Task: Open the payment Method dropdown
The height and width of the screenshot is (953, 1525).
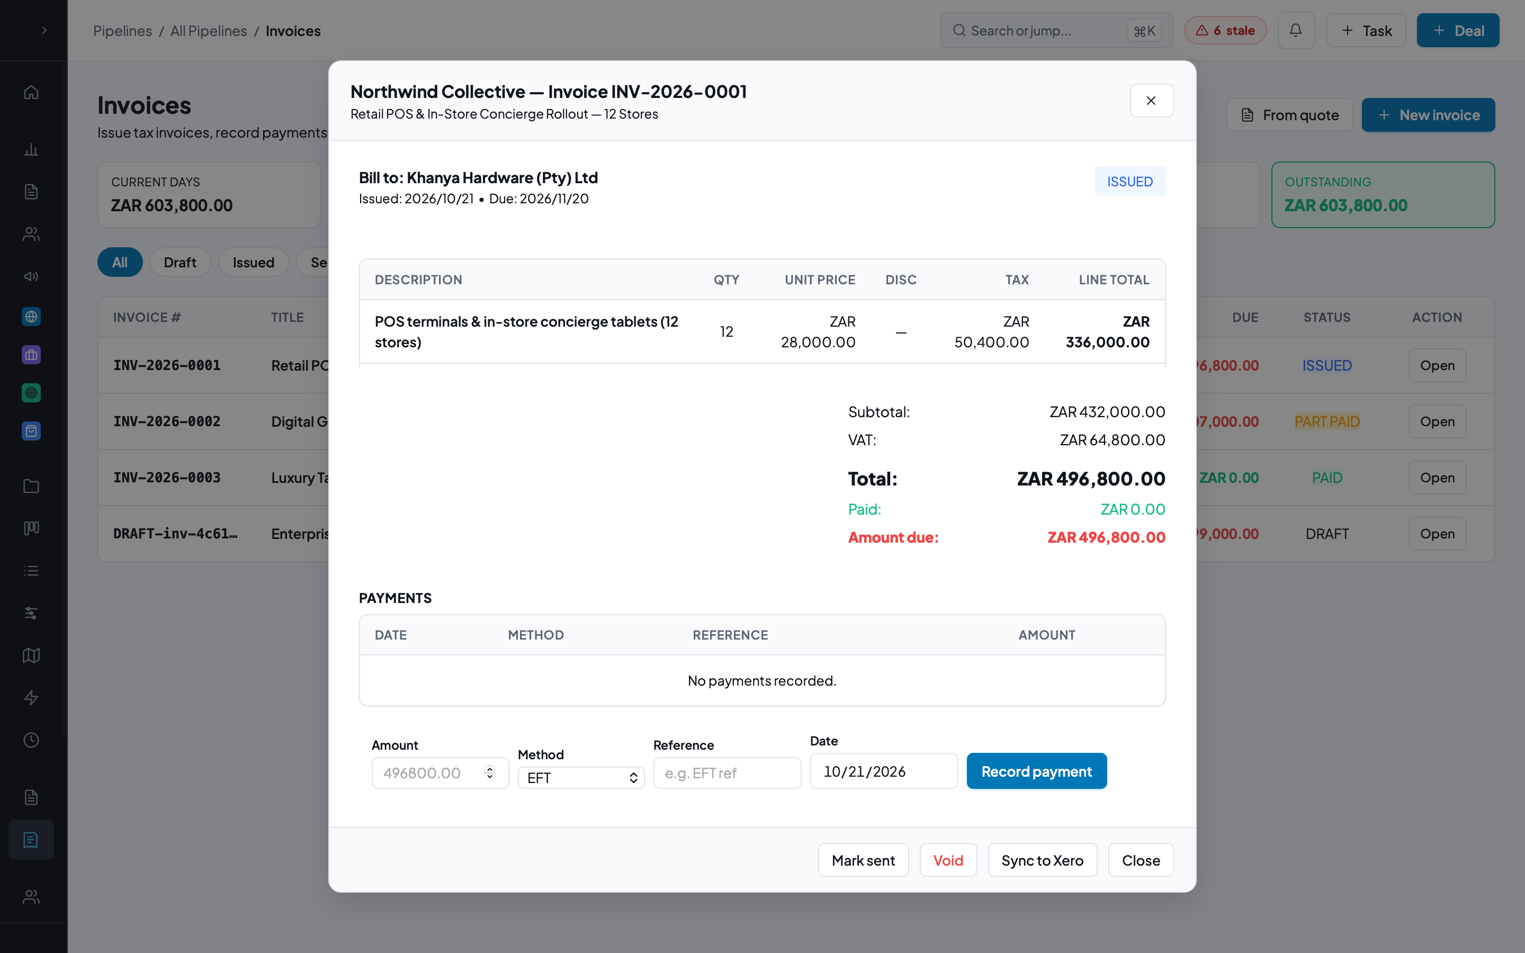Action: (x=581, y=778)
